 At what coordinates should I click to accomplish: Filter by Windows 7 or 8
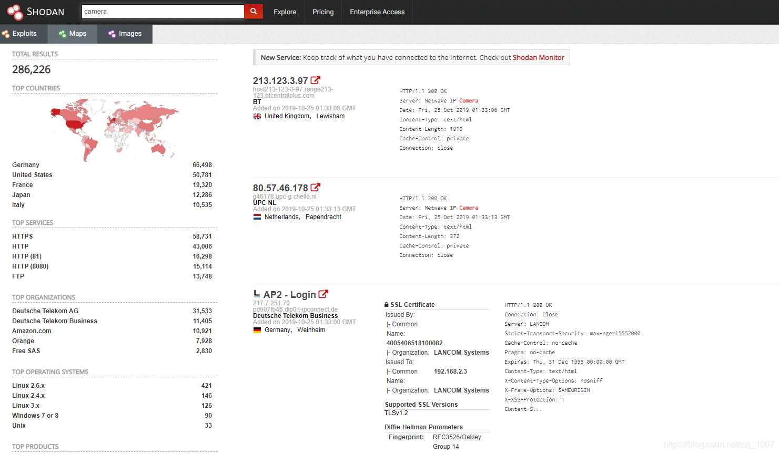(35, 416)
